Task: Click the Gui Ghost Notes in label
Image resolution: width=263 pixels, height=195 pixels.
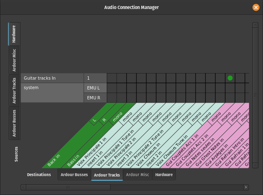Action: [210, 152]
